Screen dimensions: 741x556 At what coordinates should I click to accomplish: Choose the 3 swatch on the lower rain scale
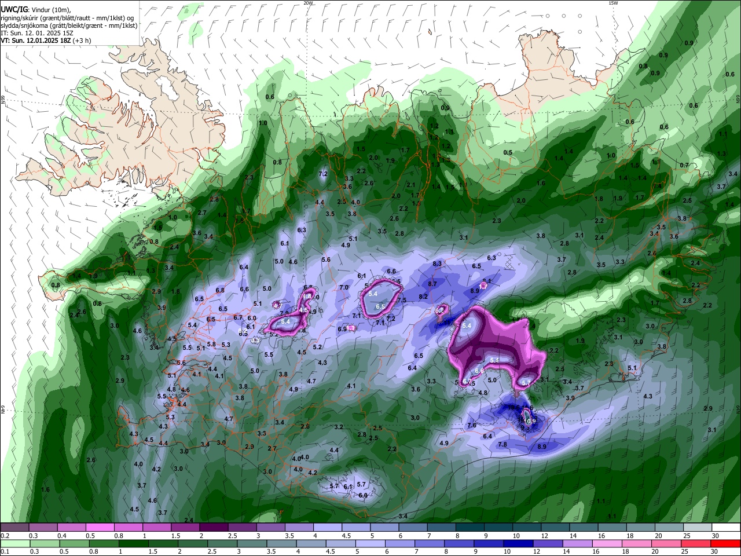(x=252, y=544)
